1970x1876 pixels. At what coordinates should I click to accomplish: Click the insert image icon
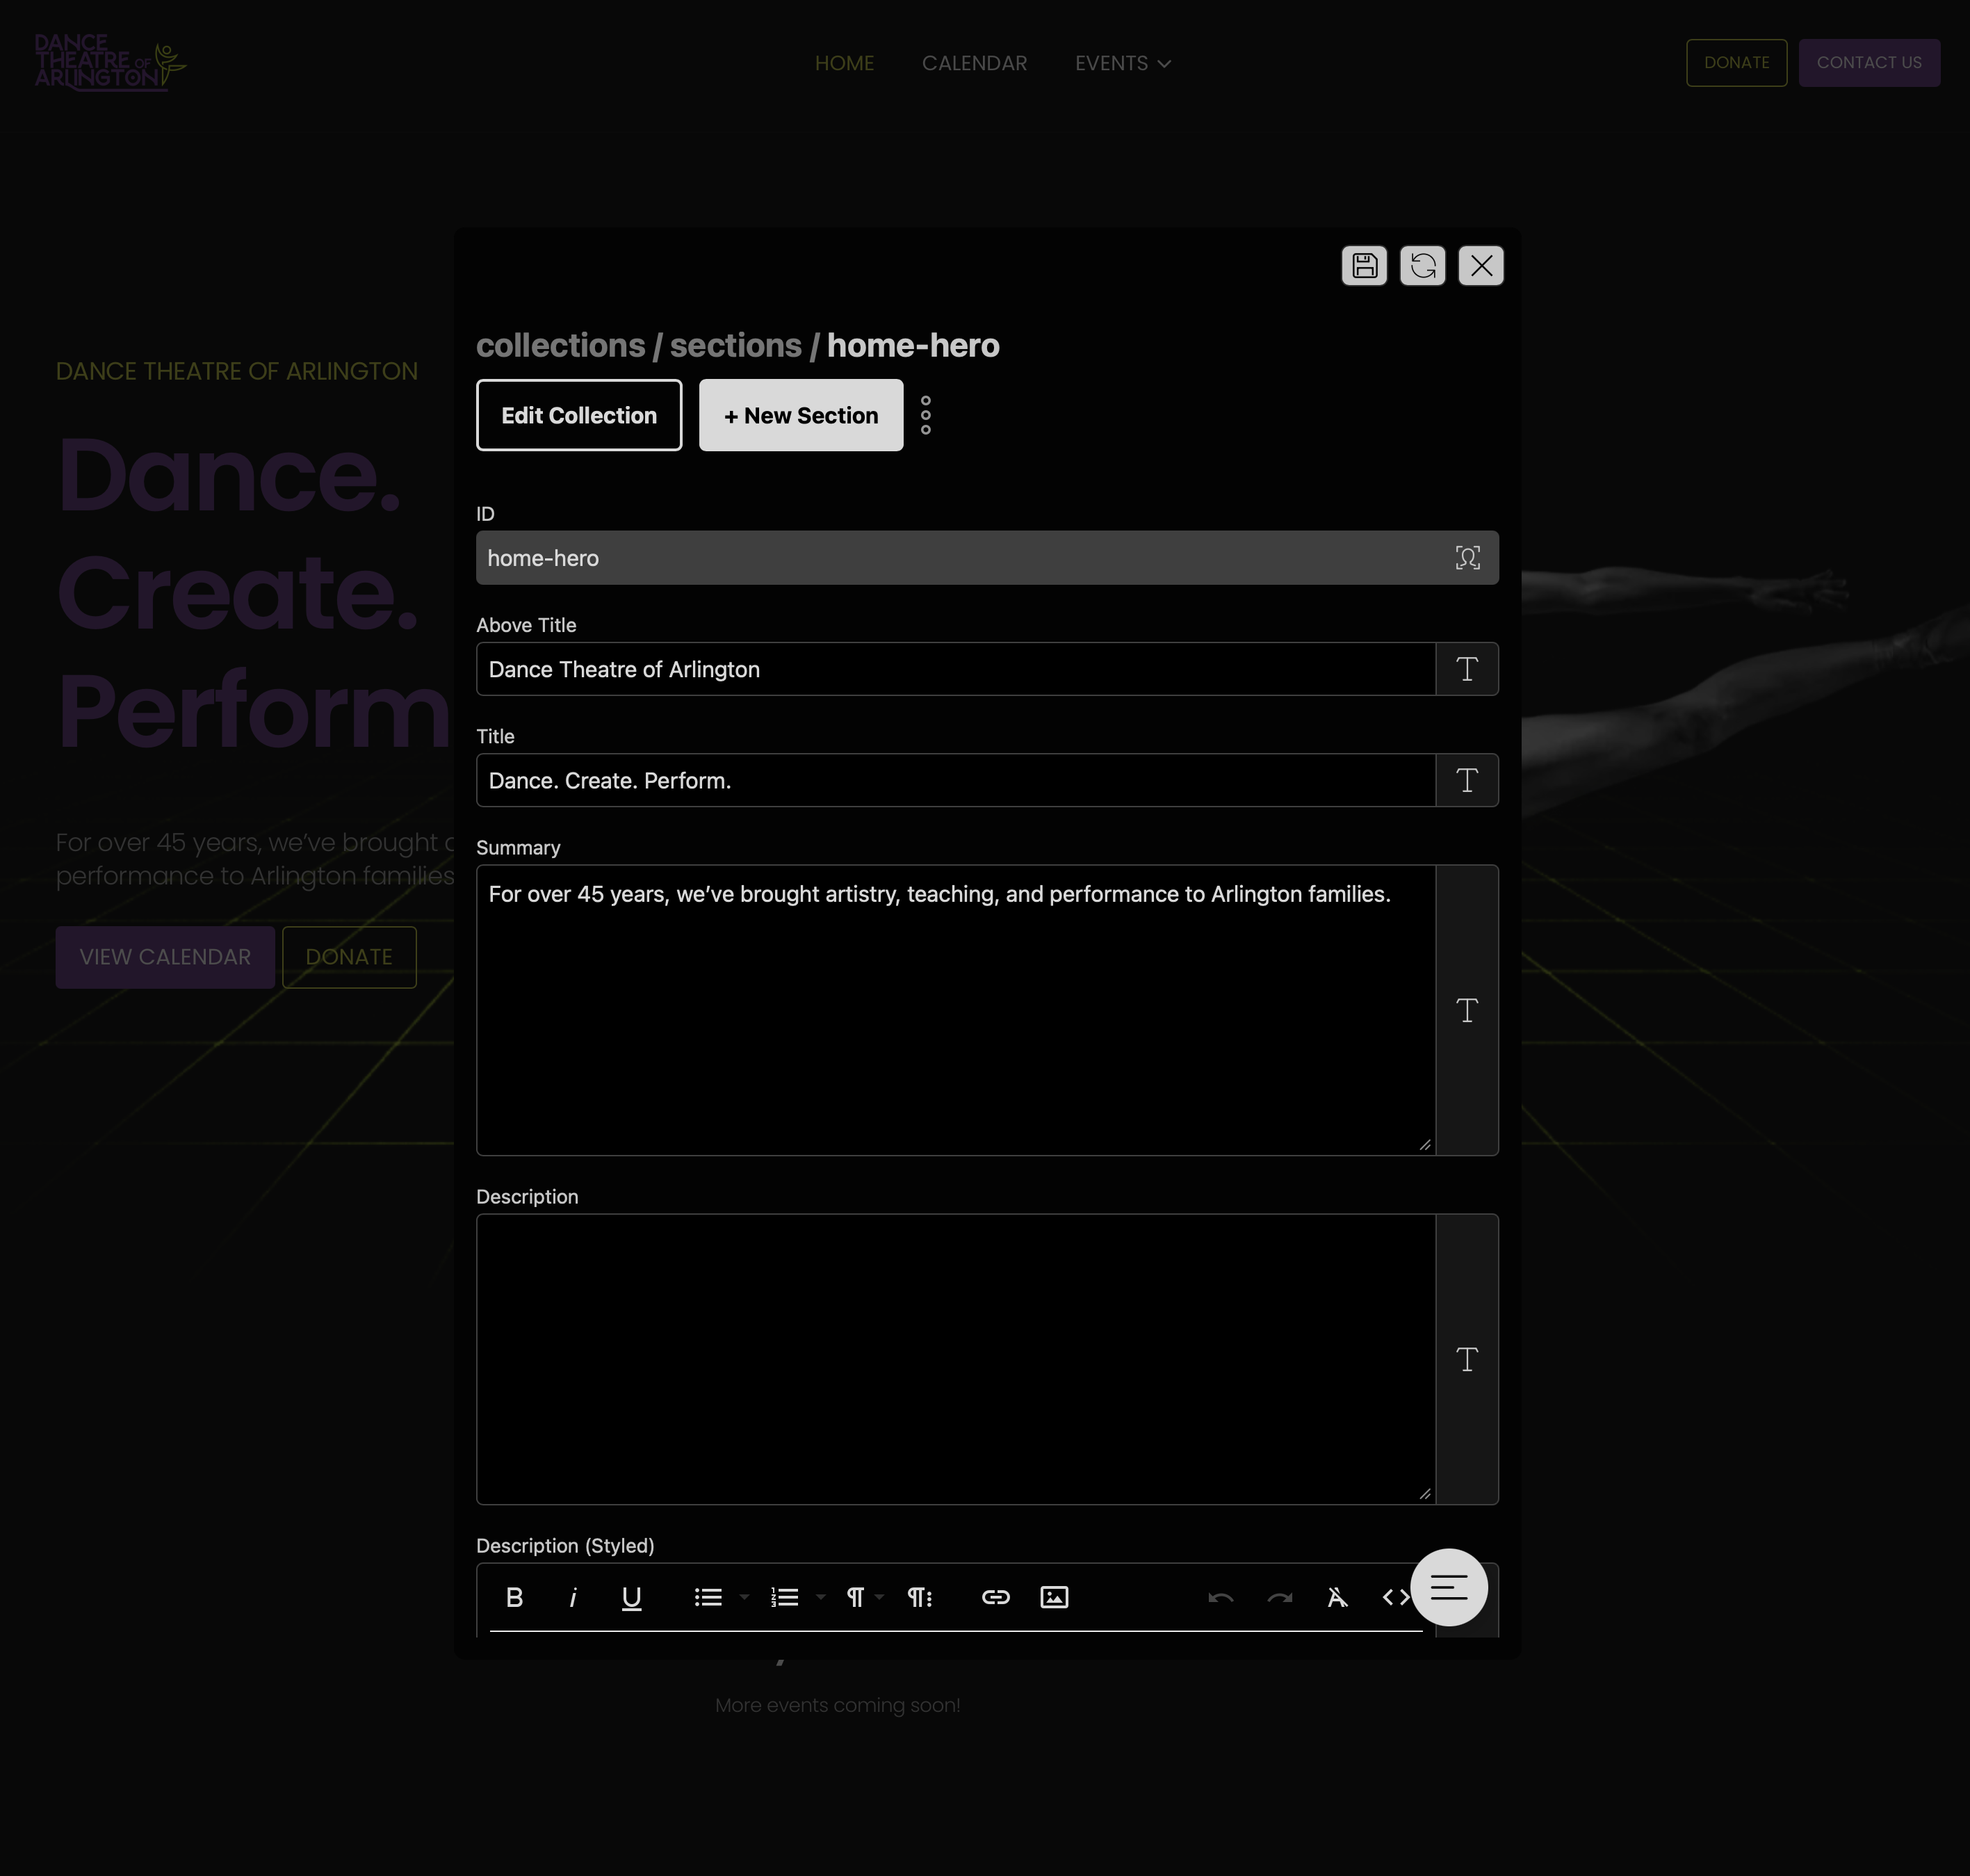click(x=1055, y=1597)
